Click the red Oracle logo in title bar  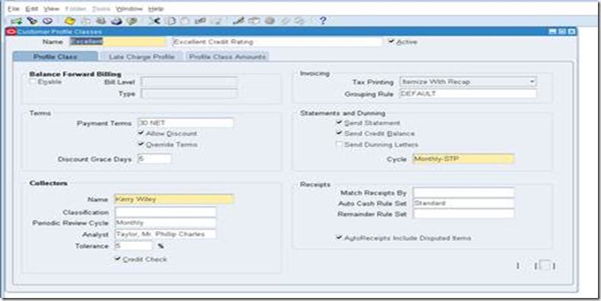pyautogui.click(x=11, y=32)
